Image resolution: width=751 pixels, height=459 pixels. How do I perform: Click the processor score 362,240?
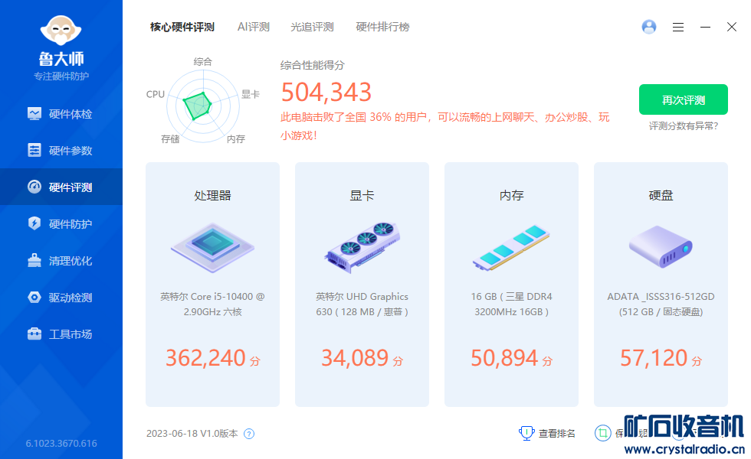(x=205, y=358)
